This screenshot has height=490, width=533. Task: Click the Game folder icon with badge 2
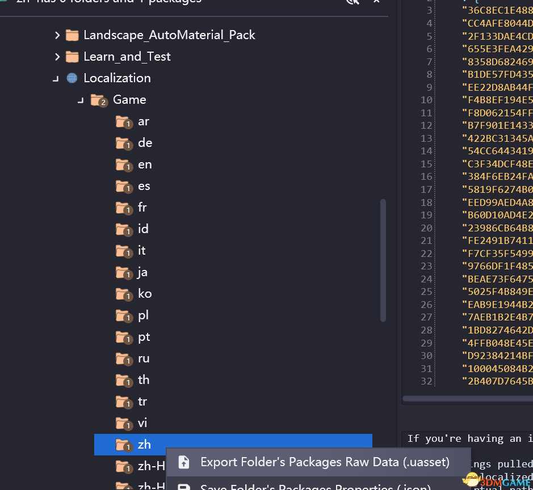98,99
